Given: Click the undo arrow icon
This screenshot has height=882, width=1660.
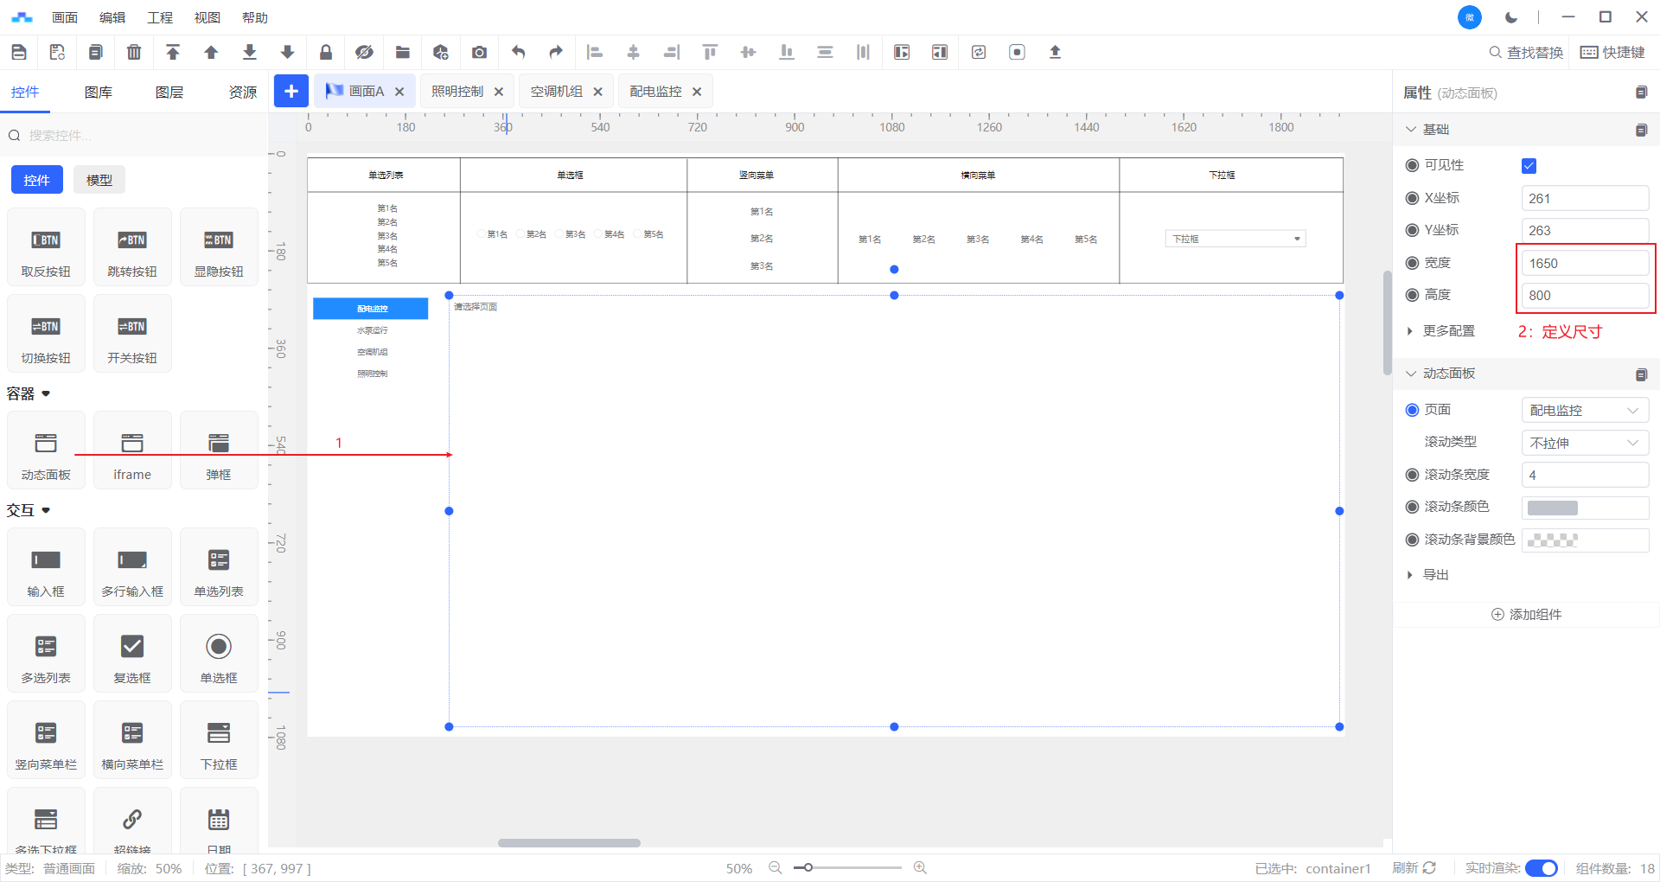Looking at the screenshot, I should [x=518, y=52].
